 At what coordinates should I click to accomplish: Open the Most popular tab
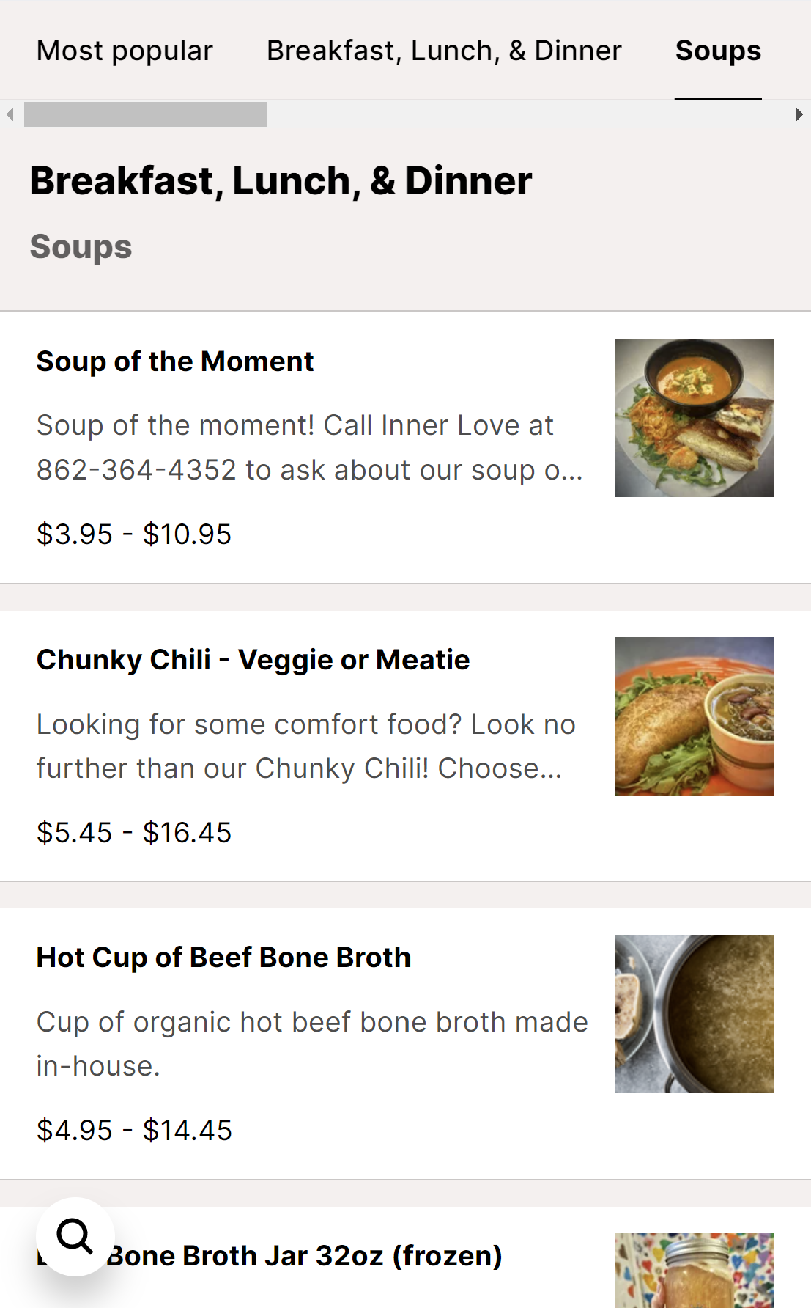[125, 51]
